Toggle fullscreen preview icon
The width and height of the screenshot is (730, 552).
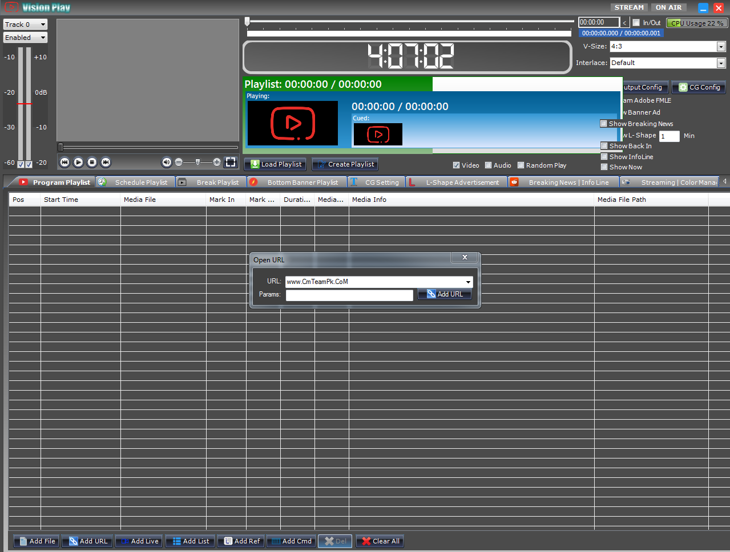pyautogui.click(x=231, y=163)
